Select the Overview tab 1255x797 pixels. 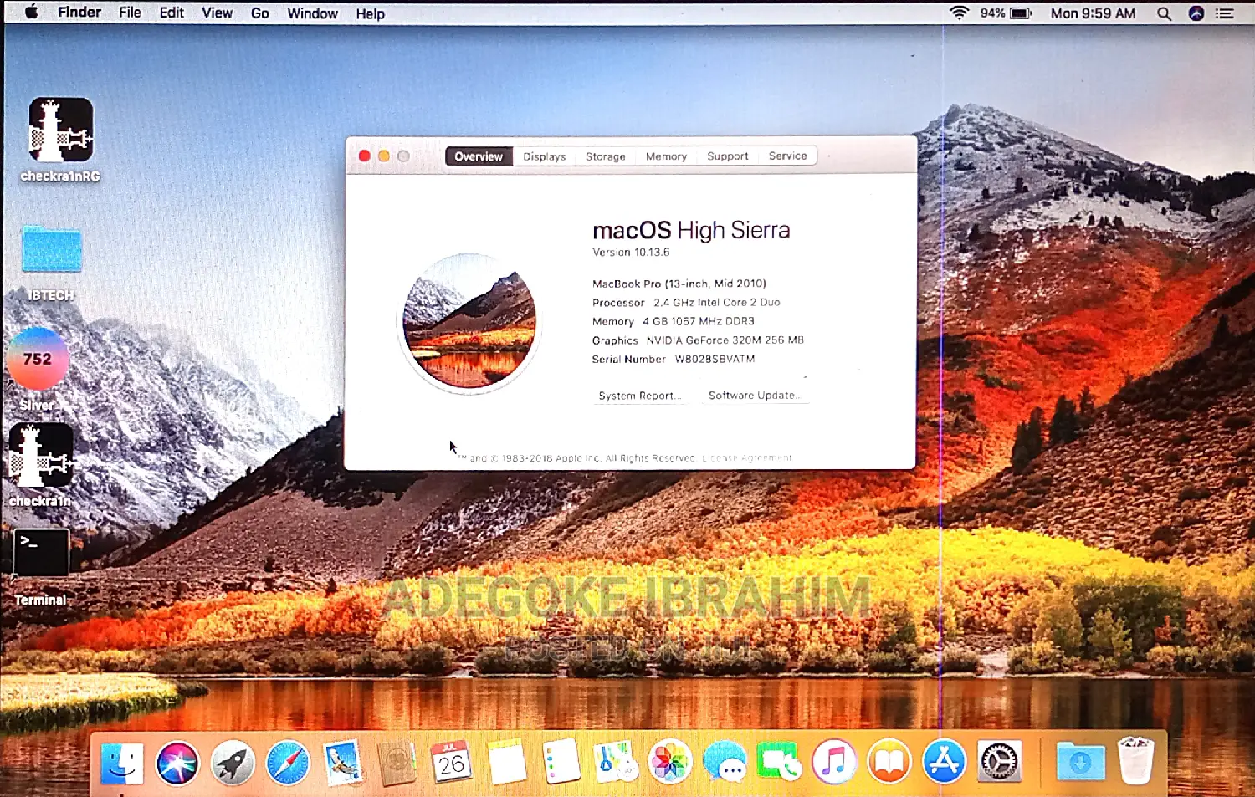point(479,156)
